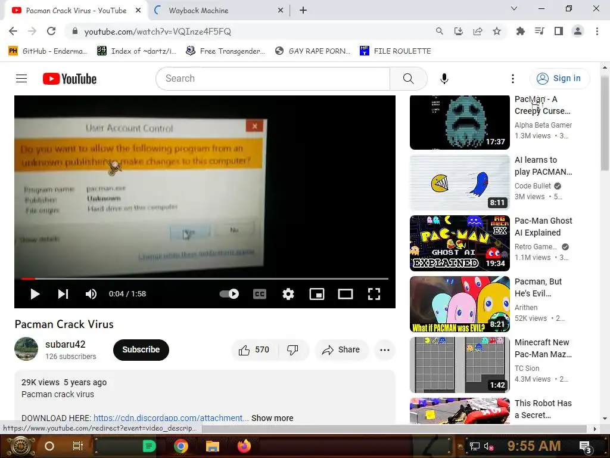Open a new browser tab

(x=303, y=11)
